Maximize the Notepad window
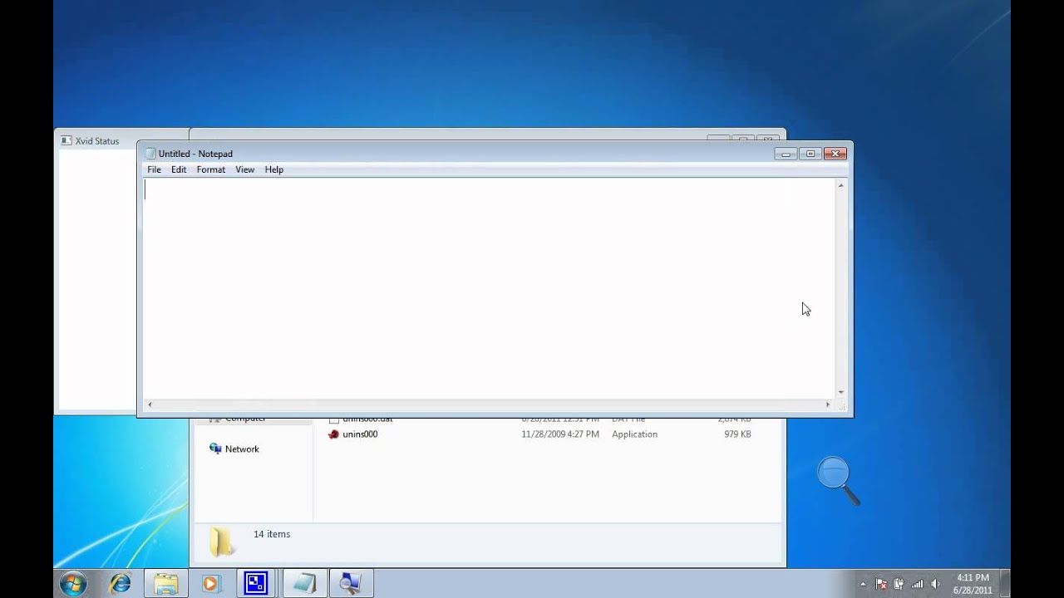Viewport: 1064px width, 598px height. tap(810, 154)
